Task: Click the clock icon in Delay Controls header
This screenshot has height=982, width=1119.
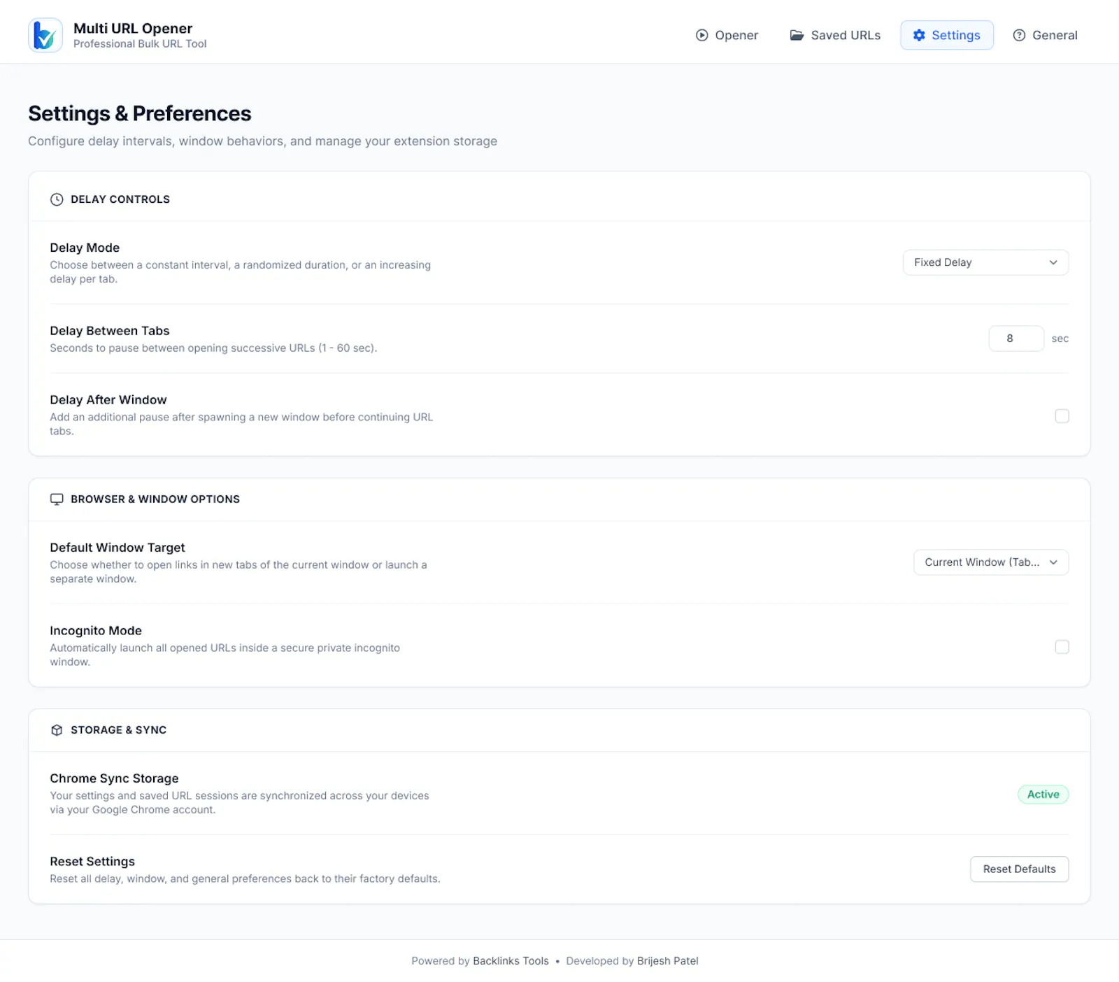Action: point(57,199)
